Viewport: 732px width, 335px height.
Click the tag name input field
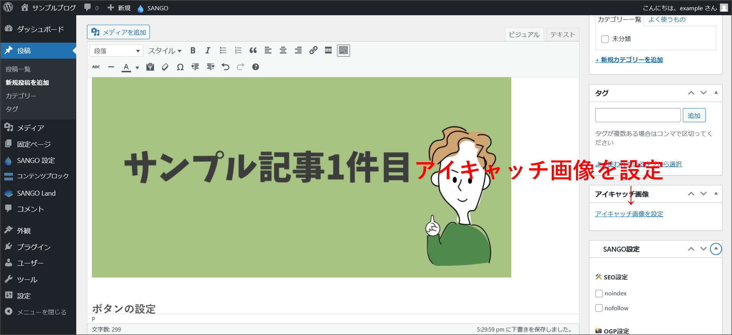(637, 115)
